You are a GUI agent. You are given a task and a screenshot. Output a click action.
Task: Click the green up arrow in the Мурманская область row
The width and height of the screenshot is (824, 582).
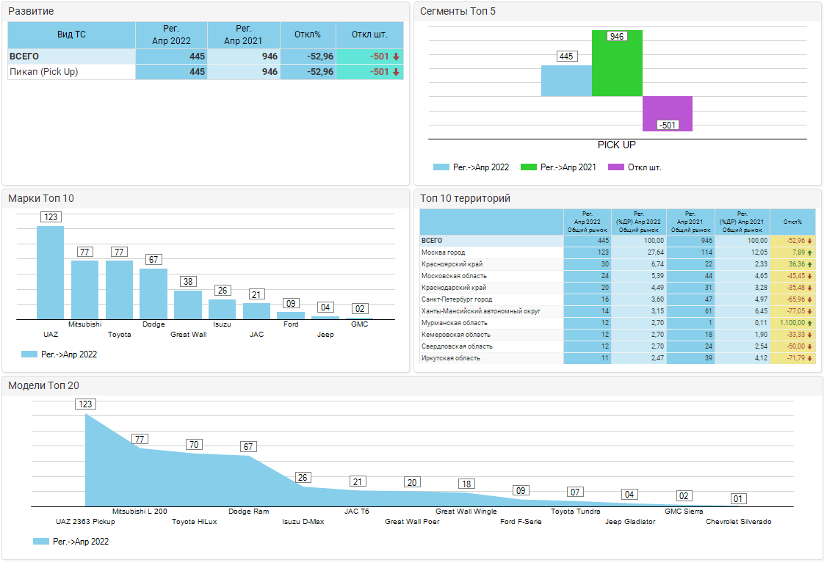click(x=809, y=323)
